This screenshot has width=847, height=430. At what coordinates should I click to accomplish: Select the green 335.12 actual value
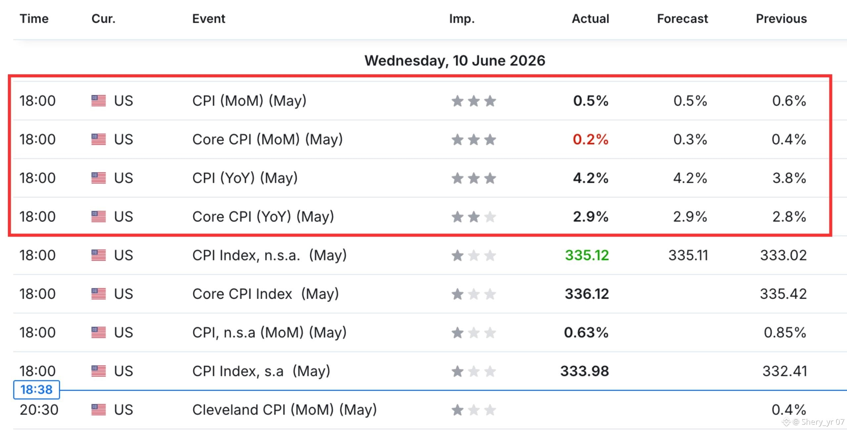coord(587,255)
